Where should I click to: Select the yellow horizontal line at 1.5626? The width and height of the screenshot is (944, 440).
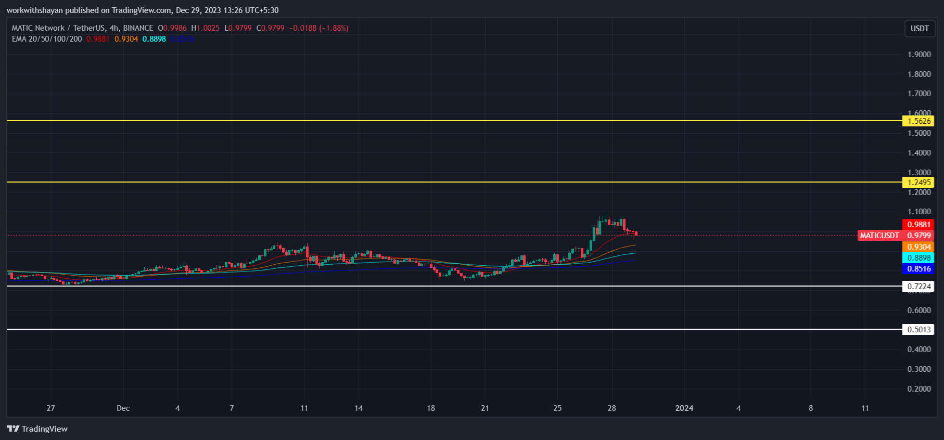(x=454, y=121)
